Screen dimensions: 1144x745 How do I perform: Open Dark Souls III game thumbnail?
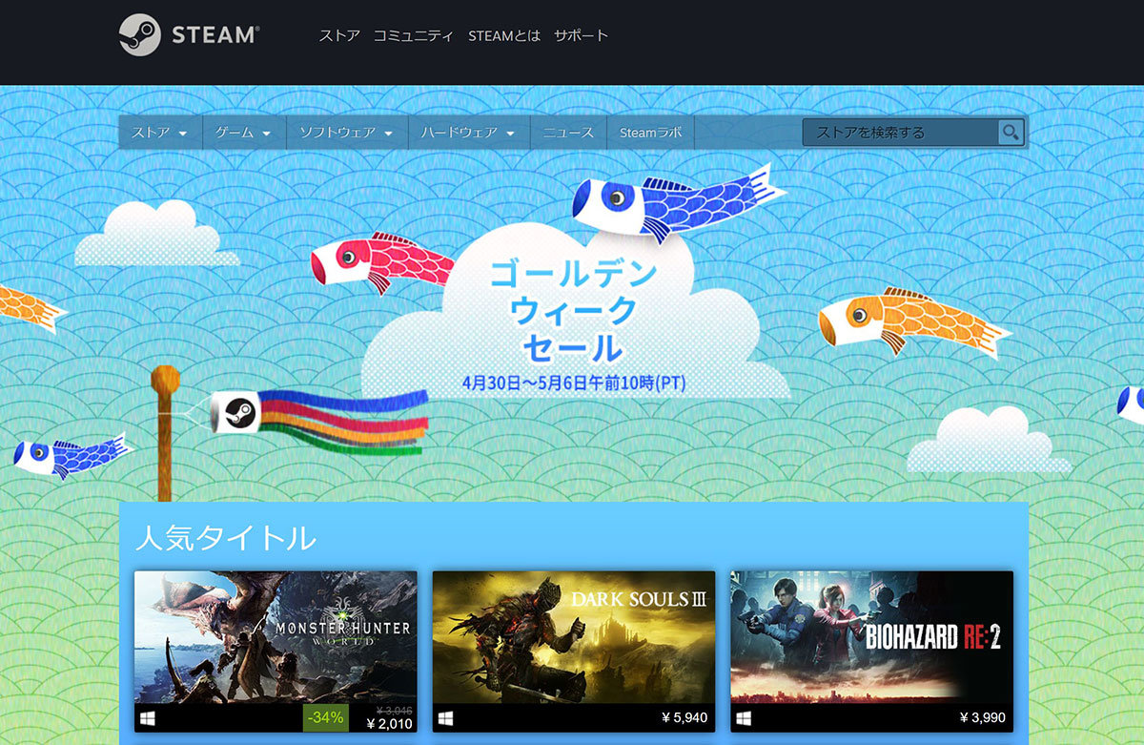click(574, 636)
